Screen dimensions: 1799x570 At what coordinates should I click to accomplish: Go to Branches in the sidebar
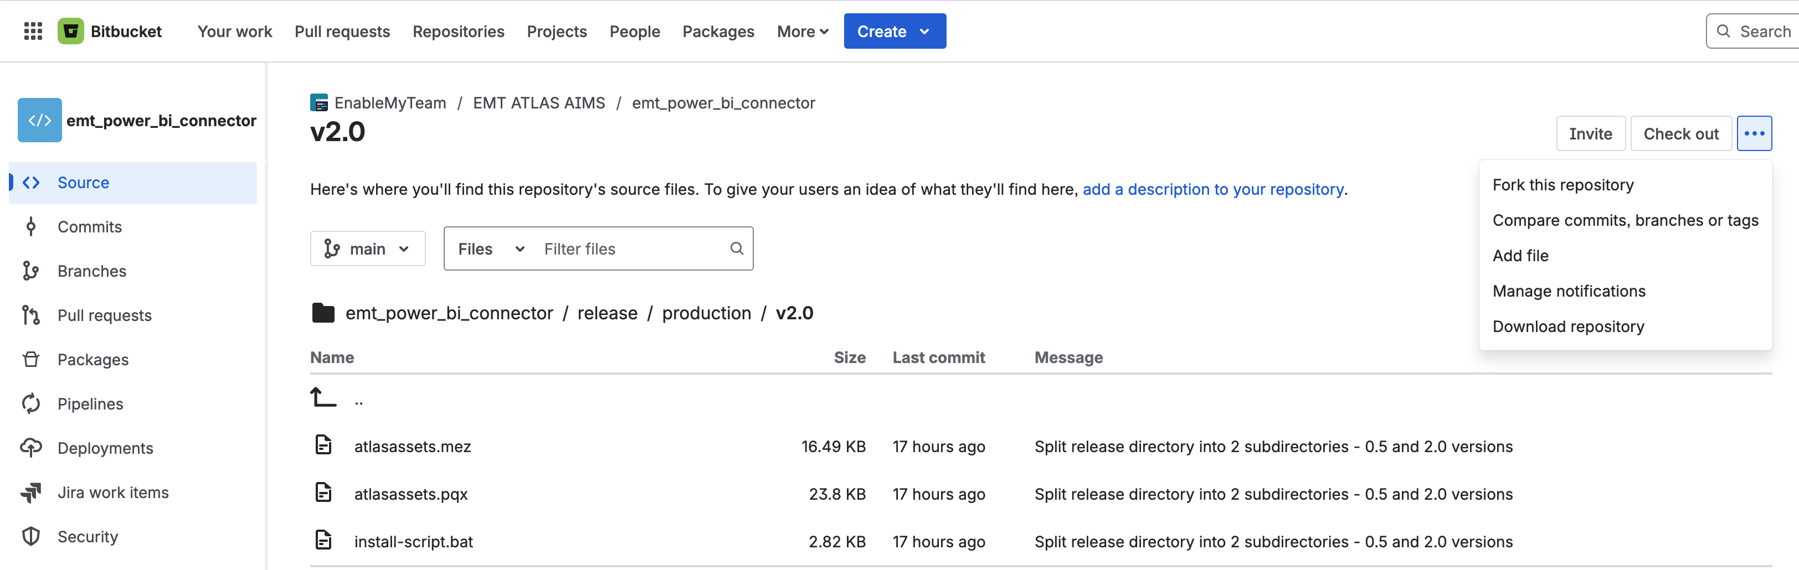pyautogui.click(x=91, y=271)
